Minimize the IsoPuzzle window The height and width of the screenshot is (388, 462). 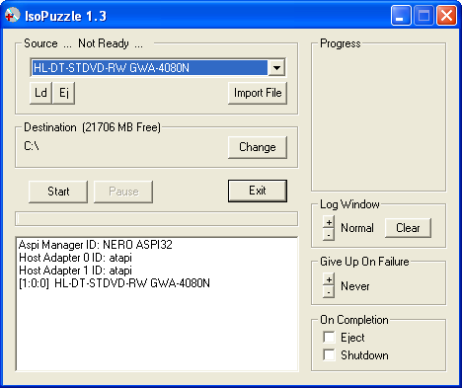pyautogui.click(x=401, y=15)
